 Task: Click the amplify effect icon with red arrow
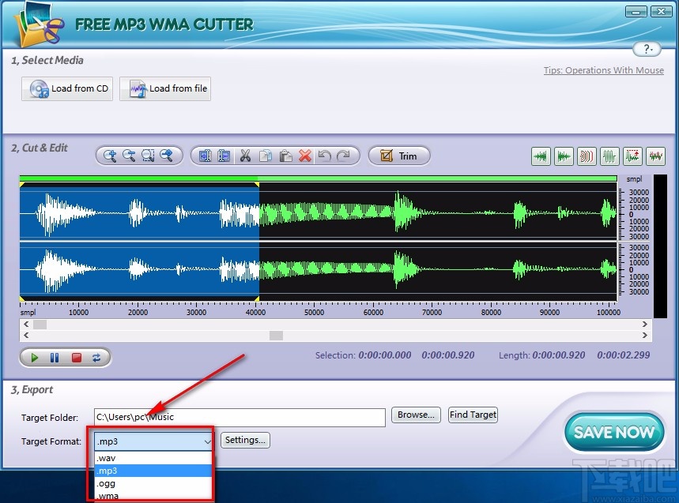point(632,156)
